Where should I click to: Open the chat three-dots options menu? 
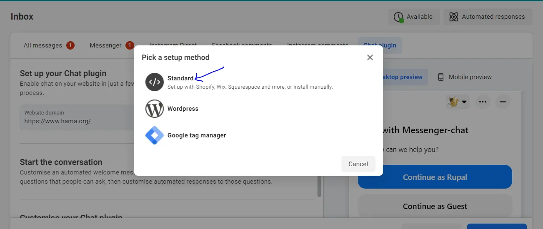tap(483, 102)
